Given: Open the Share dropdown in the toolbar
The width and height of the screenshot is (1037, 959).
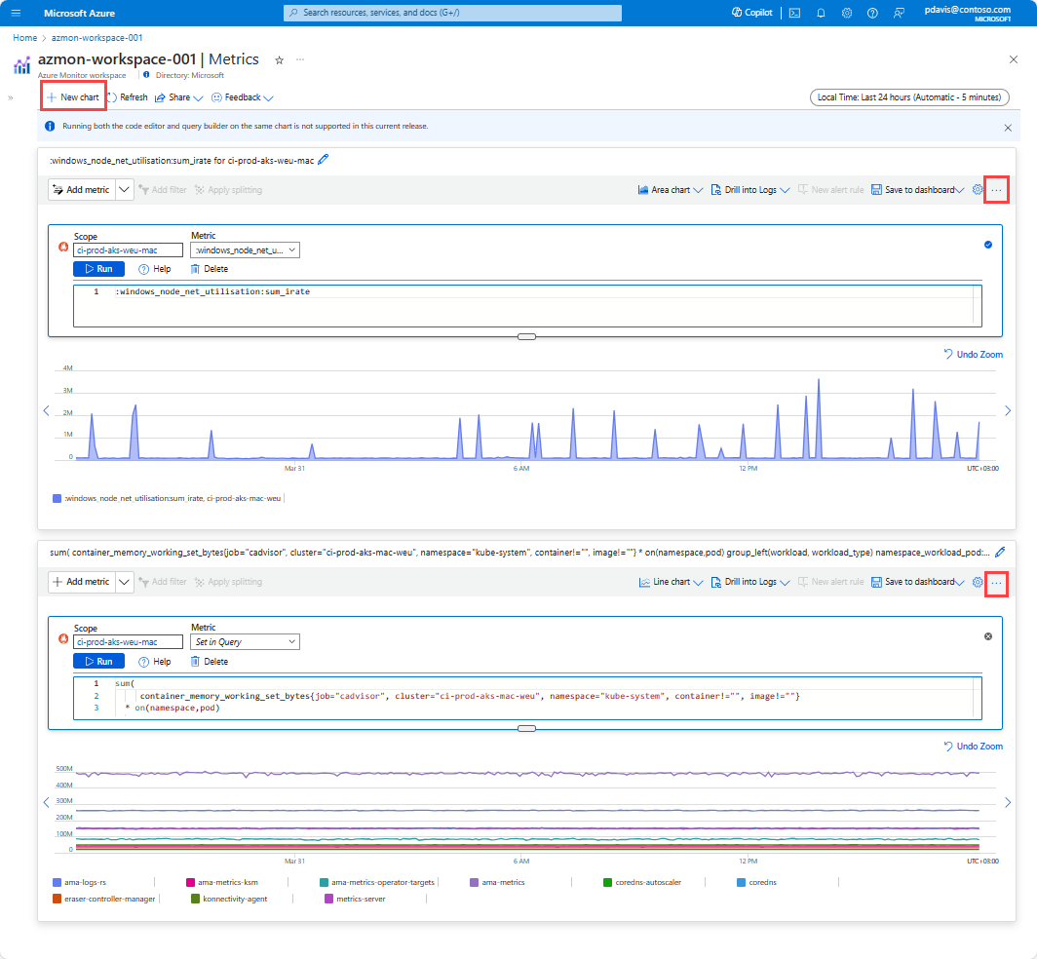Looking at the screenshot, I should pyautogui.click(x=177, y=97).
